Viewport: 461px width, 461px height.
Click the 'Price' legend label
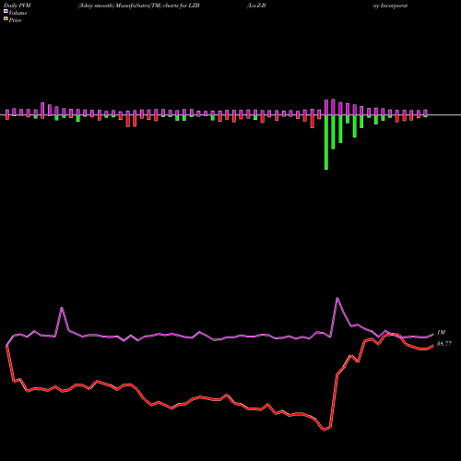tap(15, 20)
